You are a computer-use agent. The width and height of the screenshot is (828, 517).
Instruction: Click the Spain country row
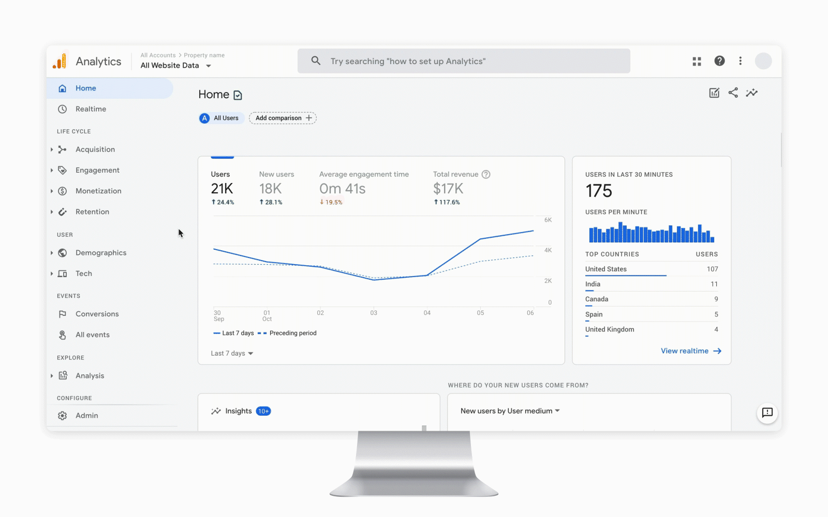tap(652, 314)
